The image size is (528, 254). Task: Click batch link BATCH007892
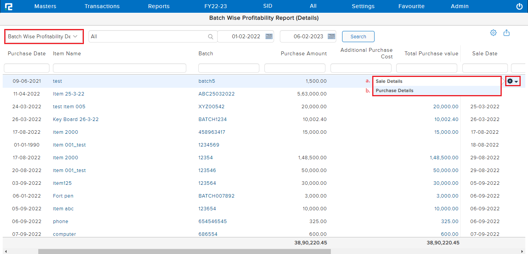pyautogui.click(x=216, y=196)
